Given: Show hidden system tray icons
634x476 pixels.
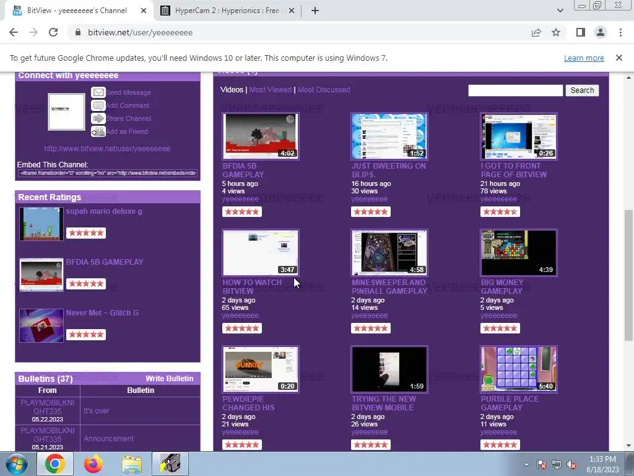Looking at the screenshot, I should tap(526, 464).
